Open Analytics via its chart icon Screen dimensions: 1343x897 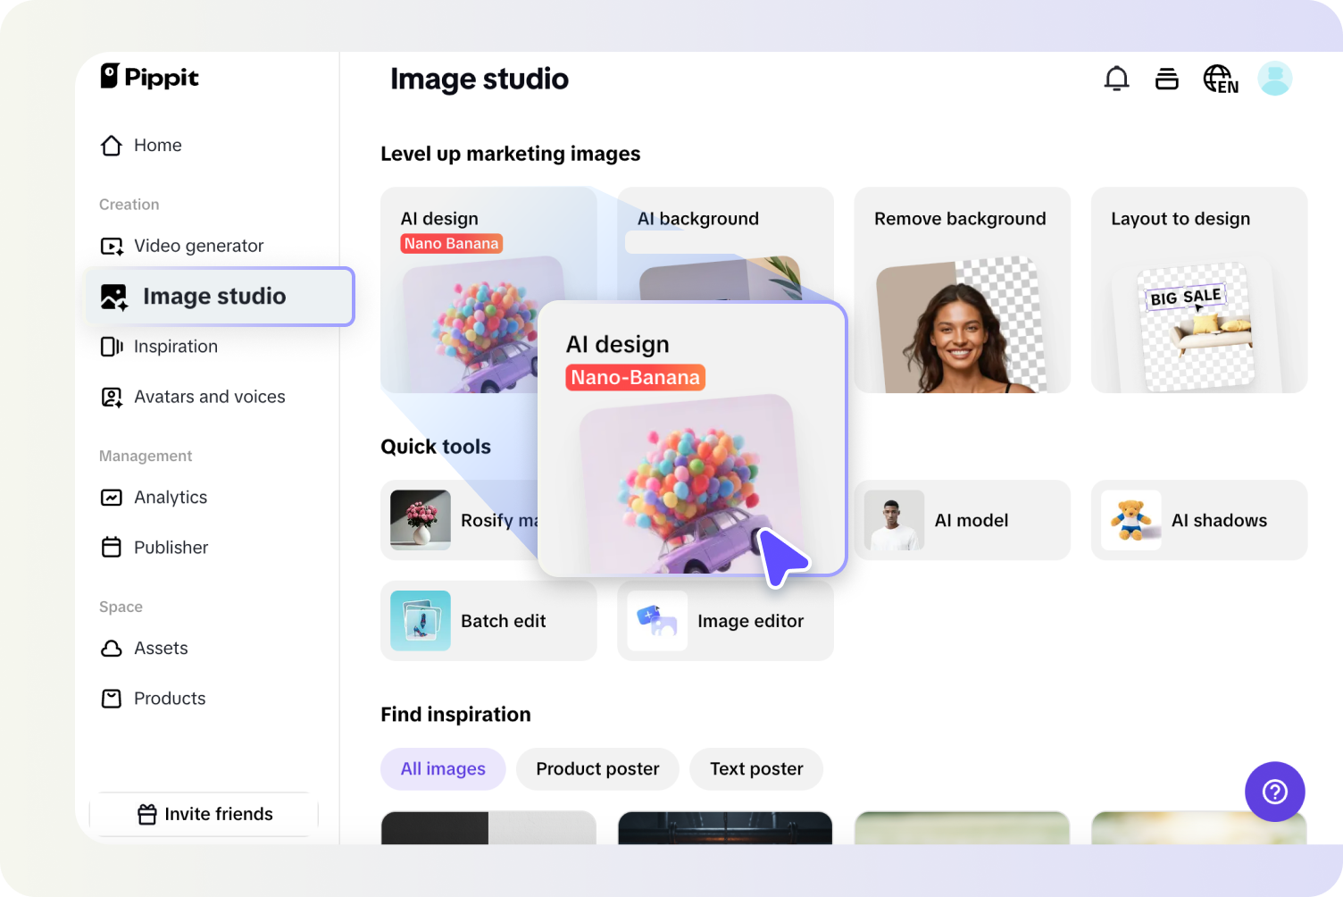click(111, 497)
